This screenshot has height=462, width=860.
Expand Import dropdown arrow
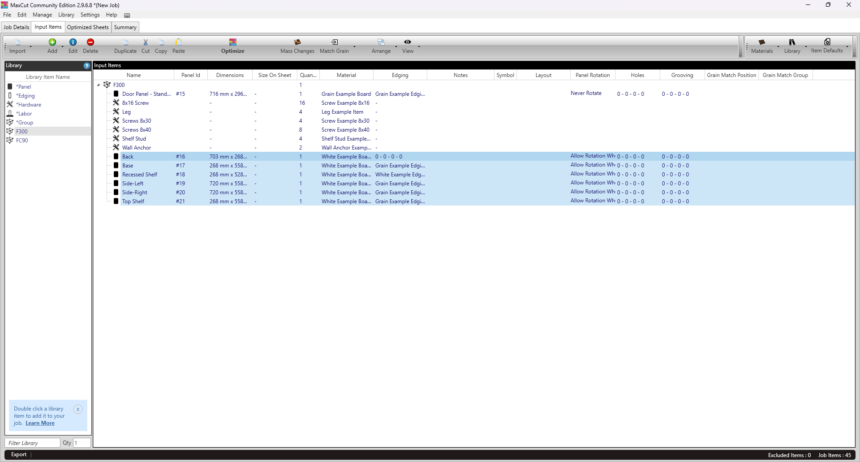30,47
